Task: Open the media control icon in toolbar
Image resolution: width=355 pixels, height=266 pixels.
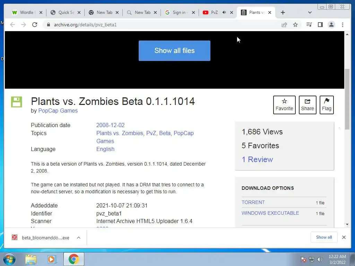Action: click(309, 25)
